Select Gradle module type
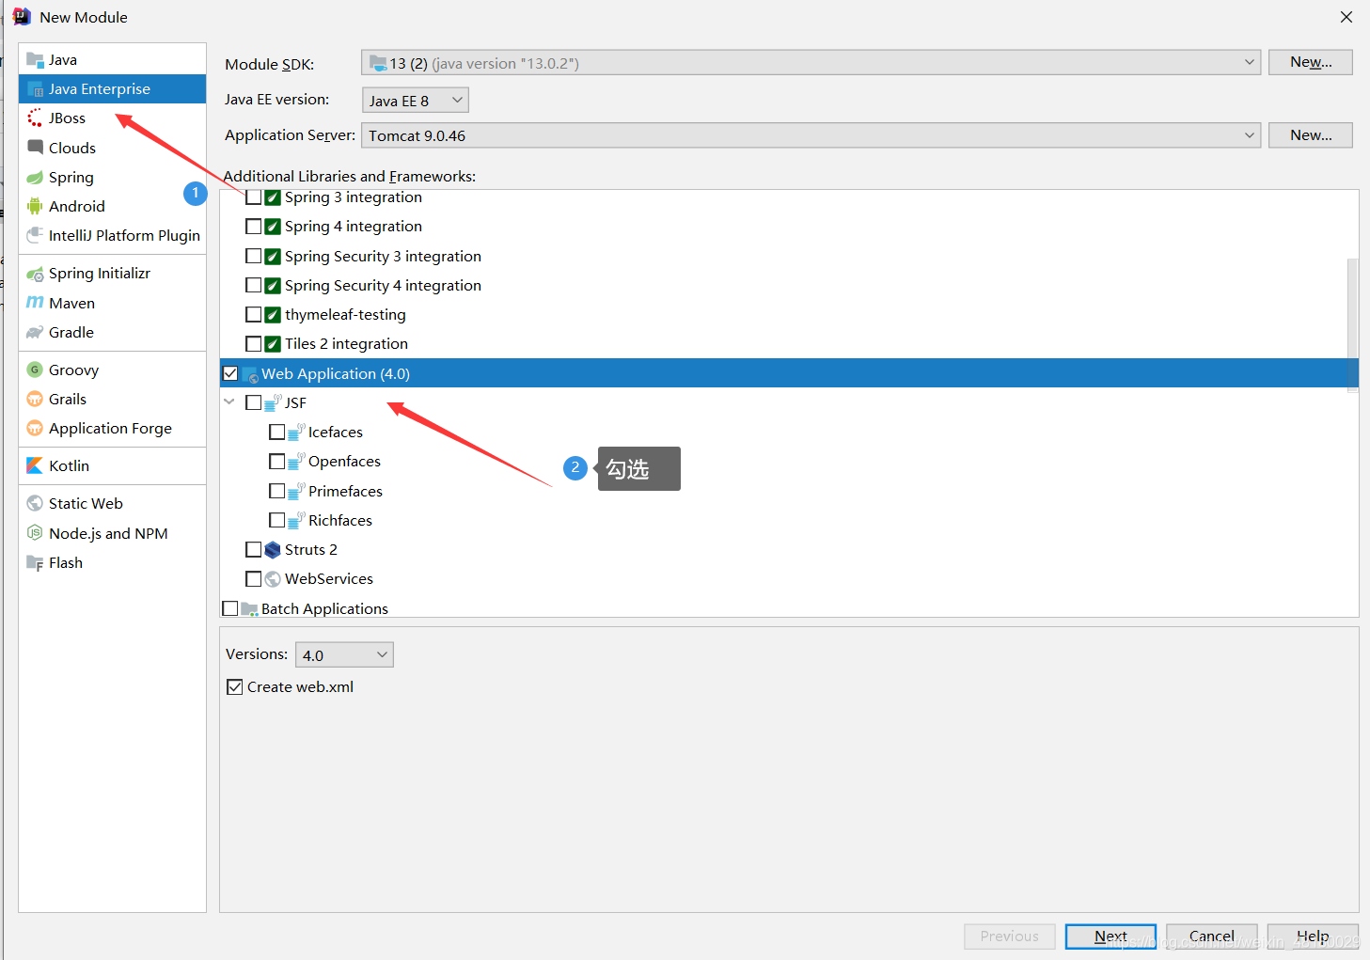 (x=112, y=333)
